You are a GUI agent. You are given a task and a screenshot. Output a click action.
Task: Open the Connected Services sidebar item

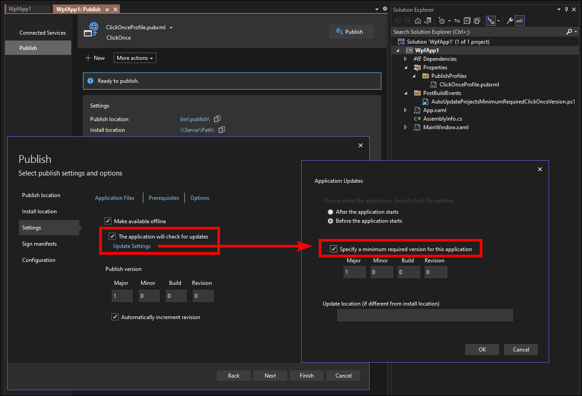(42, 33)
